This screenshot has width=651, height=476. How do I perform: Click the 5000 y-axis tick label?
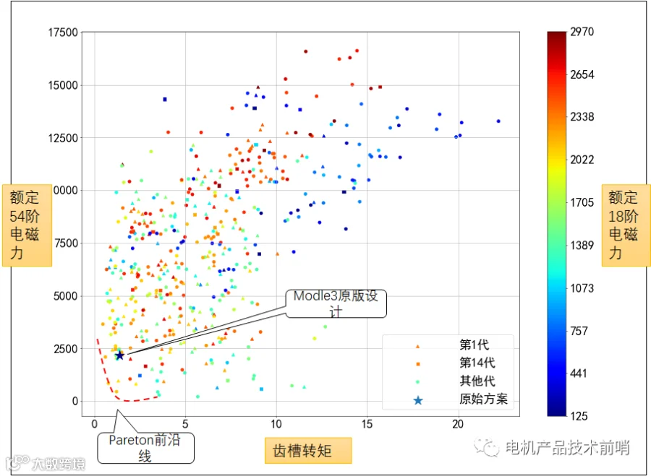coord(66,296)
